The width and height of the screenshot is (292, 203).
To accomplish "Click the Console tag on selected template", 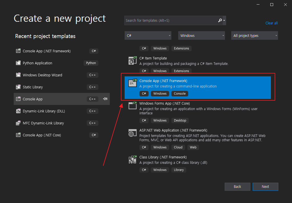I will click(x=180, y=93).
